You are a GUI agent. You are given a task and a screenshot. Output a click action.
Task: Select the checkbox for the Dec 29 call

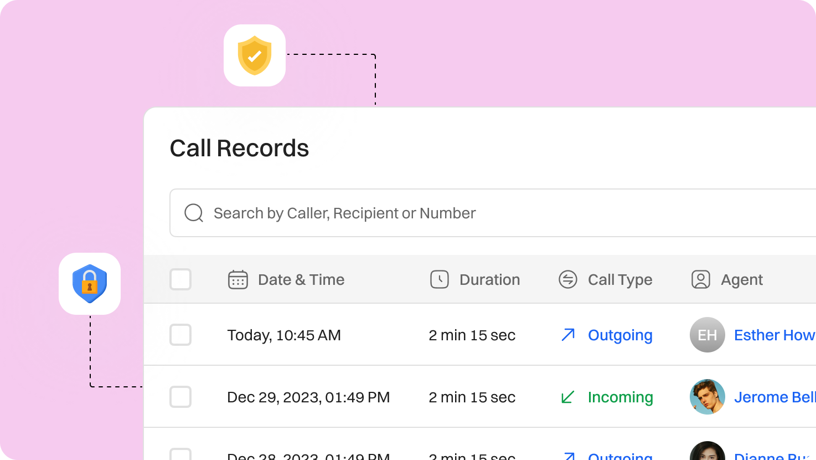pos(180,397)
